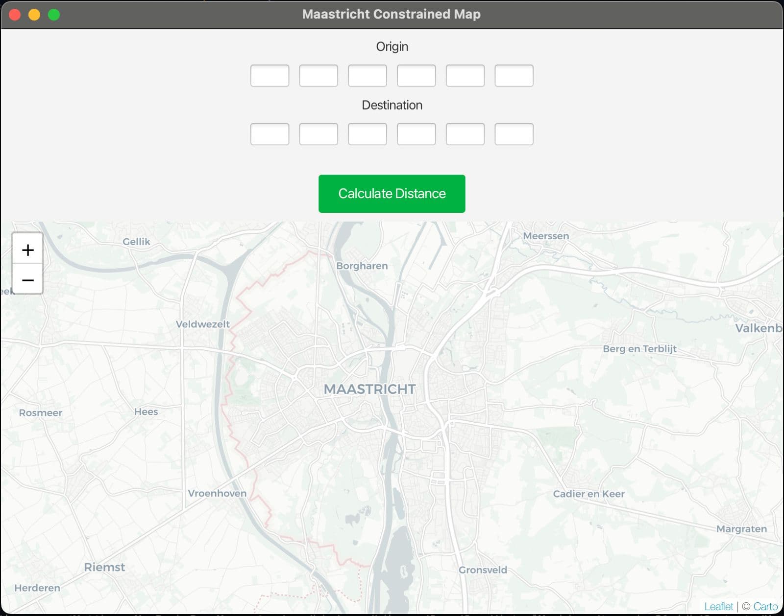Open the Carto attribution link
784x616 pixels.
point(765,606)
